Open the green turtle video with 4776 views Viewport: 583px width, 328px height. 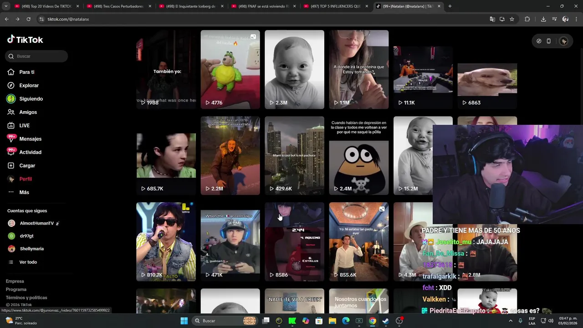pyautogui.click(x=230, y=70)
